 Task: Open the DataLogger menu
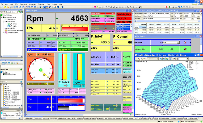(x=23, y=5)
